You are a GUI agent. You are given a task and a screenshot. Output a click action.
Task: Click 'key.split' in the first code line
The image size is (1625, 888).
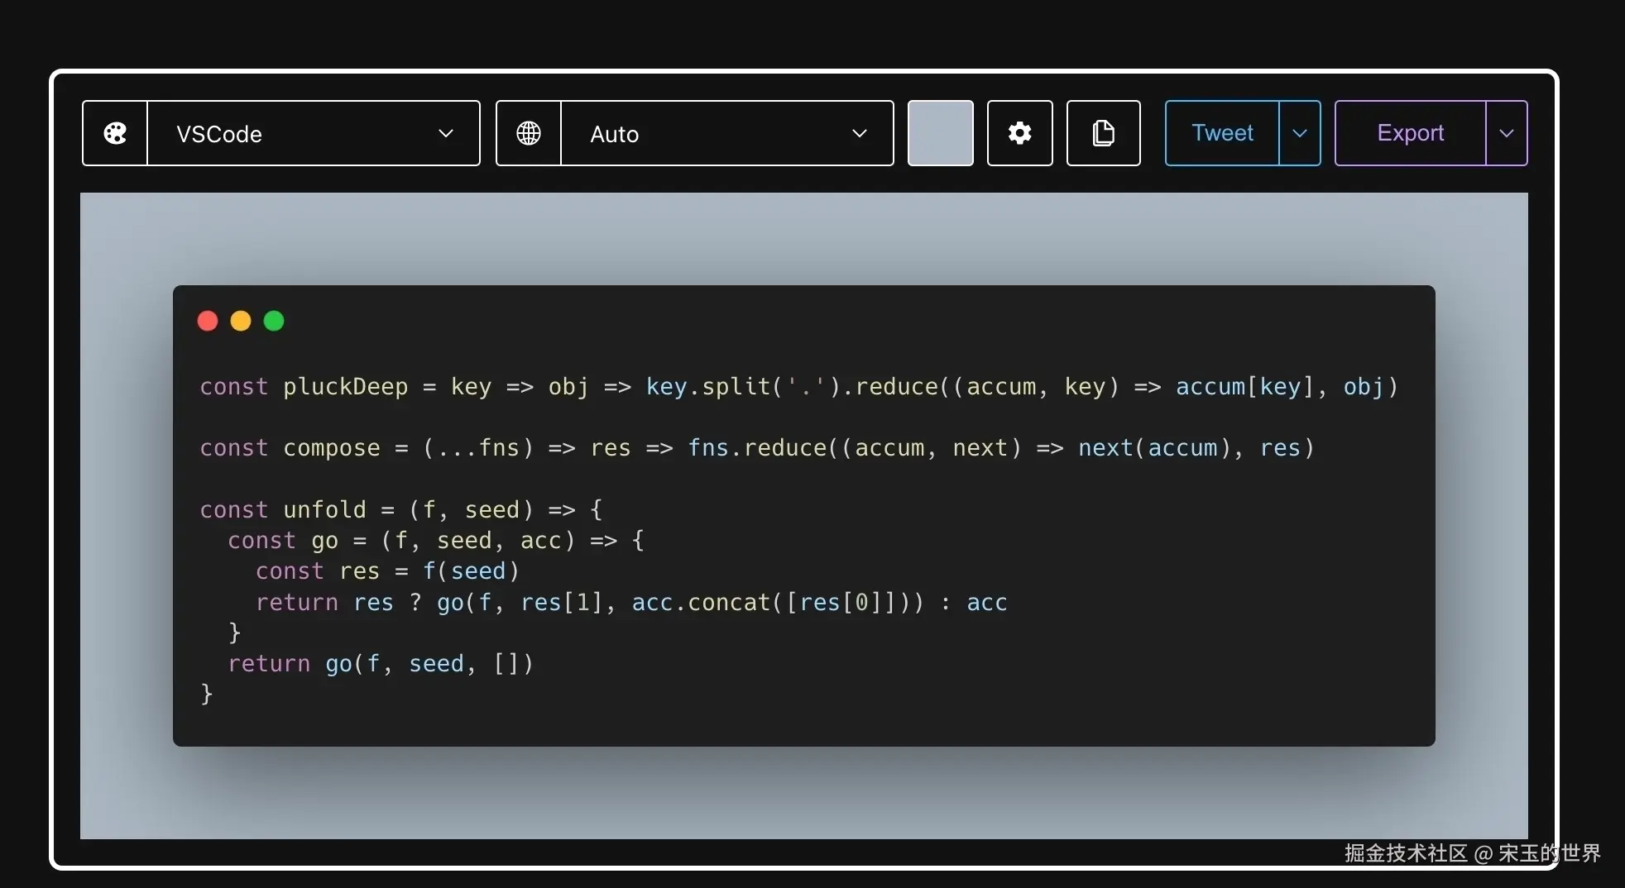point(708,387)
